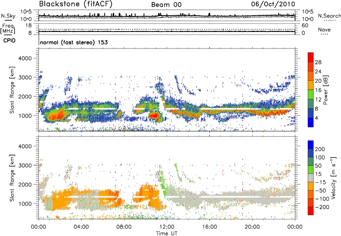This screenshot has height=236, width=341.
Task: Click the 'Beam 00' label
Action: pos(166,5)
